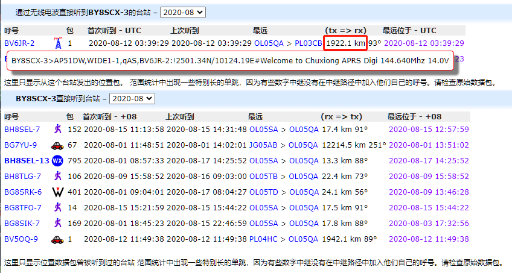Open the top 2020-08 month dropdown
Viewport: 512px width, 273px height.
pyautogui.click(x=183, y=12)
